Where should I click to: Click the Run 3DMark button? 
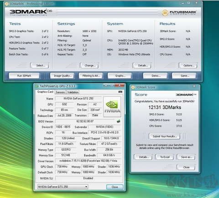[x=24, y=76]
